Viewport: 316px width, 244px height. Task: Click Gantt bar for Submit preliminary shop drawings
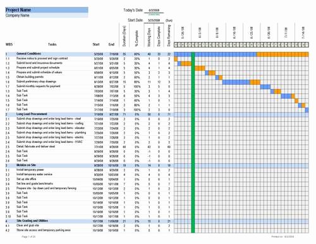241,82
